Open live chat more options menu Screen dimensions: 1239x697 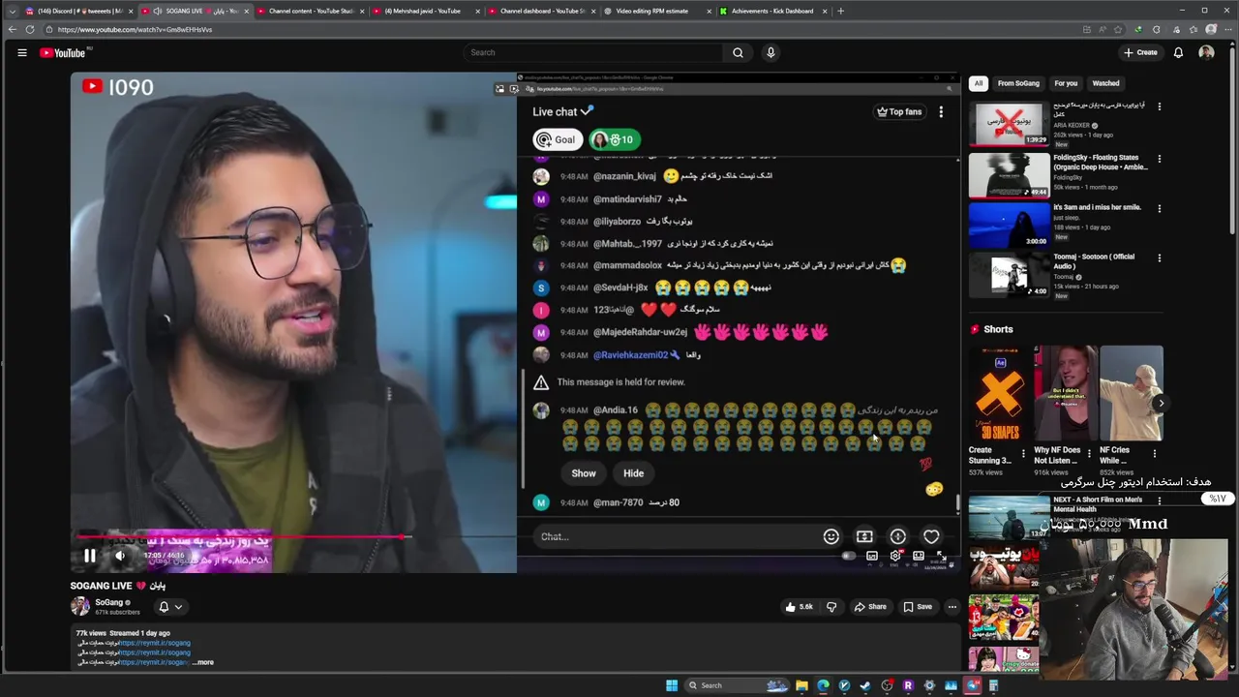(x=941, y=112)
